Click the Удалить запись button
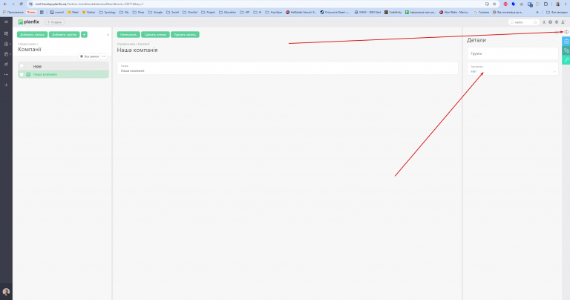The height and width of the screenshot is (300, 570). (185, 35)
